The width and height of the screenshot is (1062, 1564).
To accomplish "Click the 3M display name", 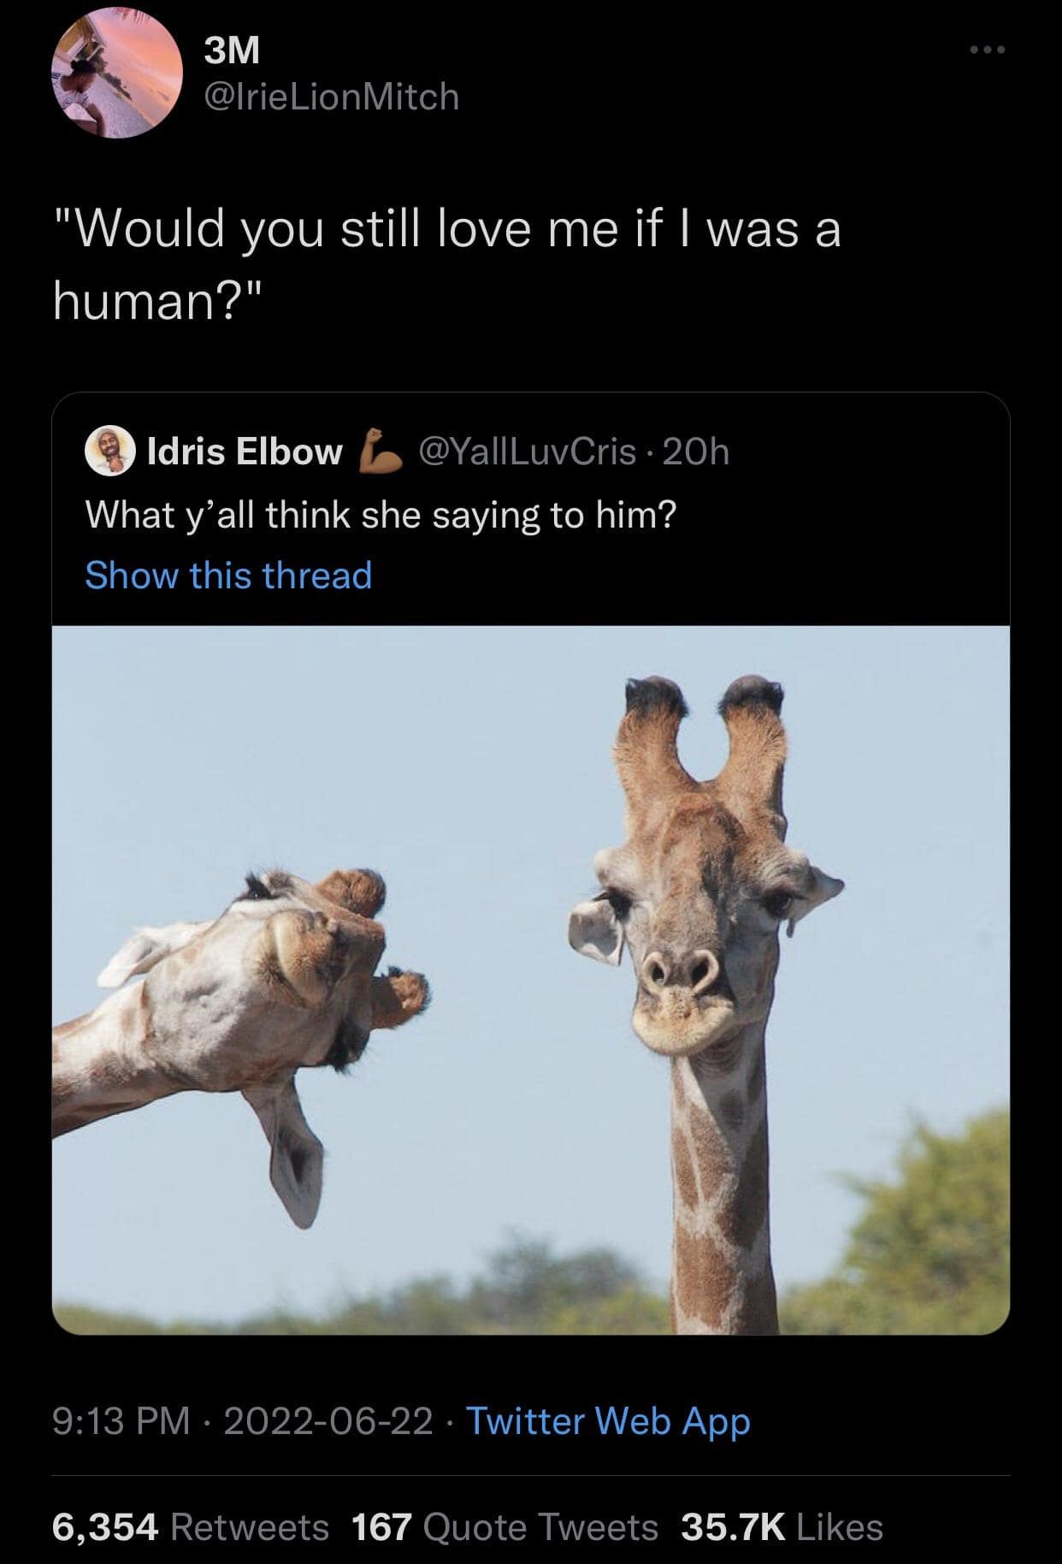I will point(233,51).
